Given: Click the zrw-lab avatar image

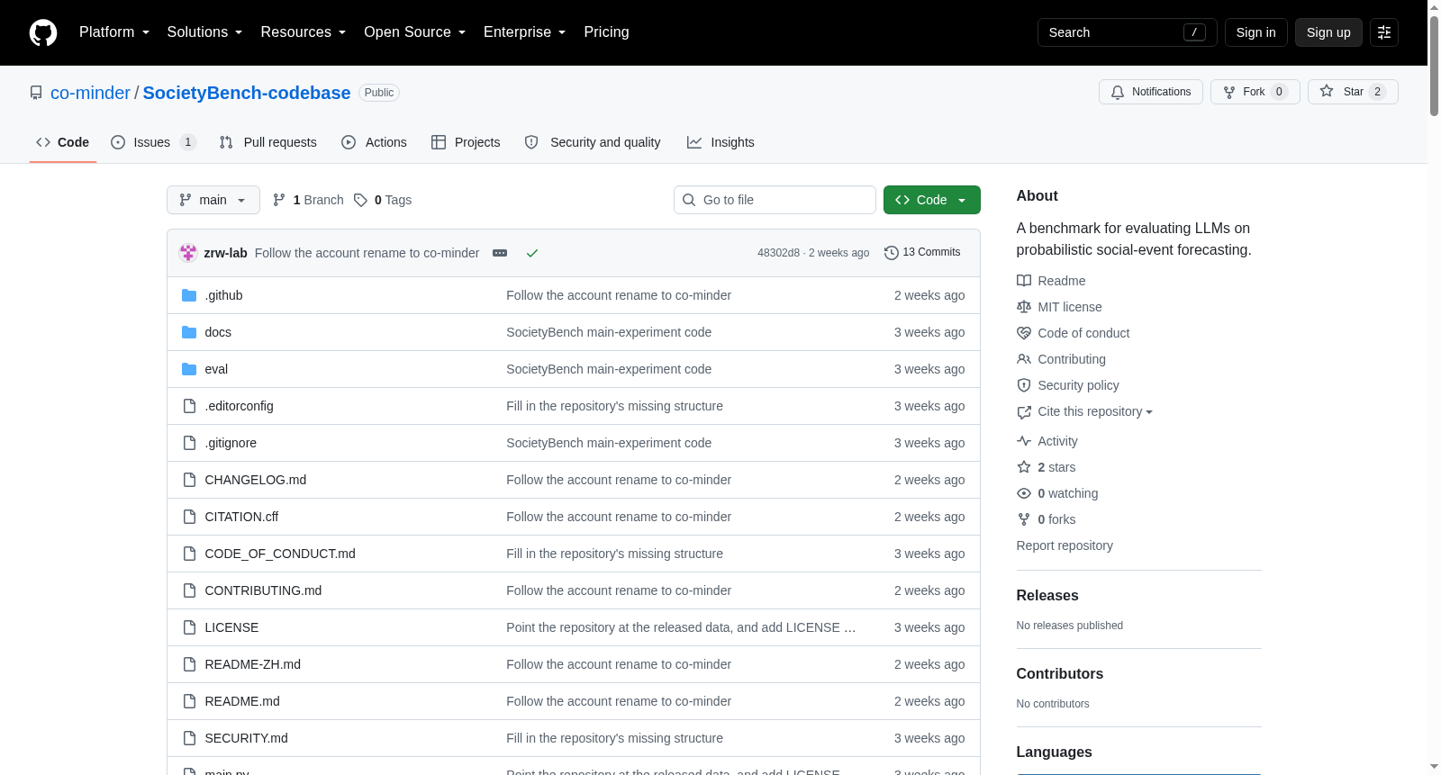Looking at the screenshot, I should click(x=188, y=253).
